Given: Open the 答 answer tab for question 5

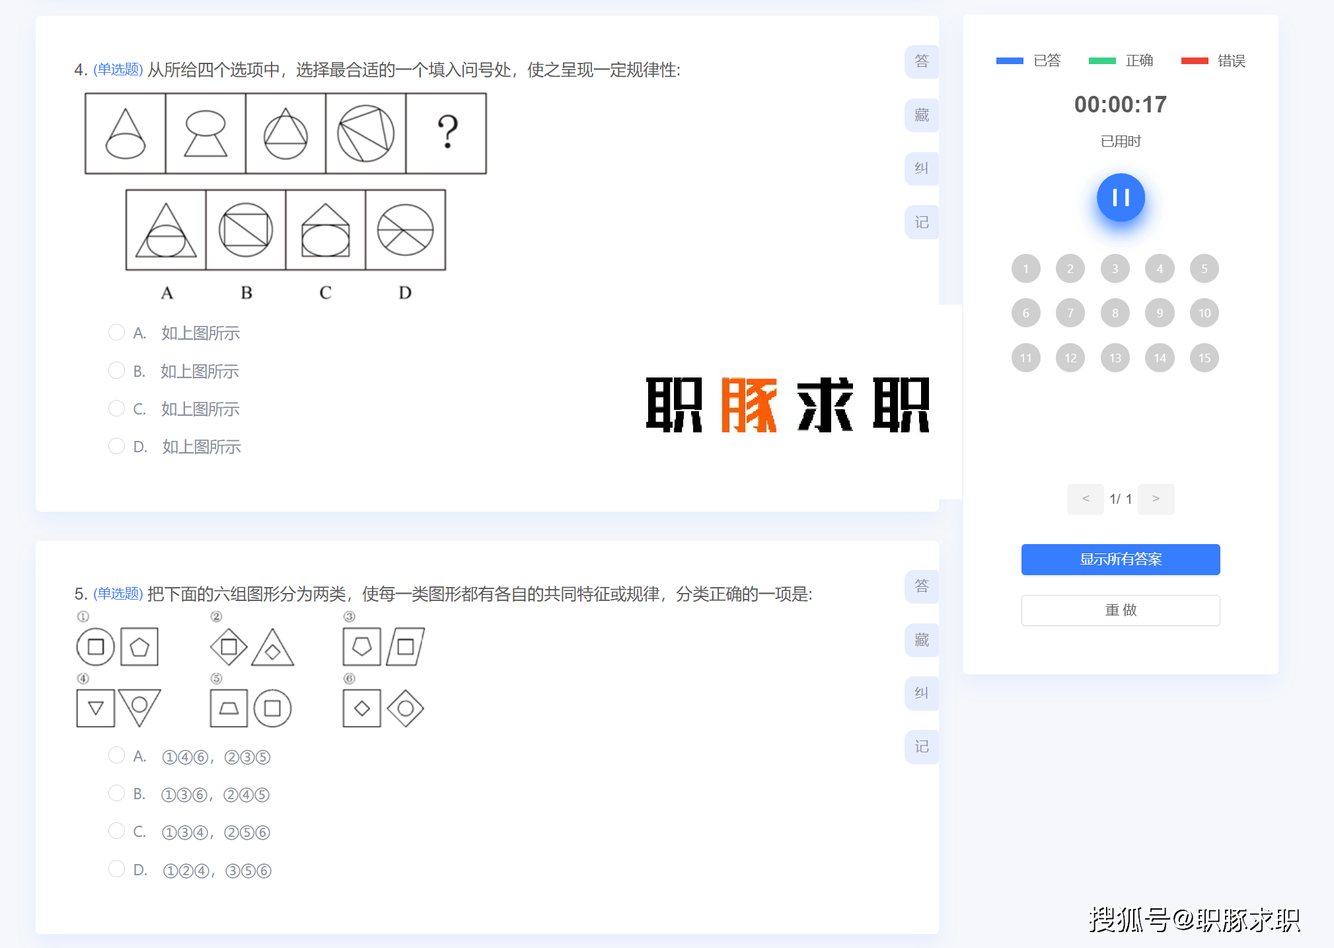Looking at the screenshot, I should 921,586.
